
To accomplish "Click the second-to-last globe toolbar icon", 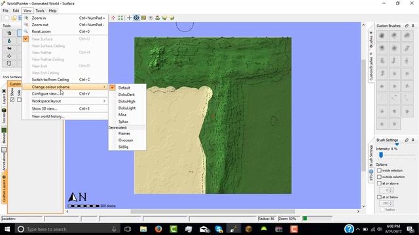I will coord(164,18).
